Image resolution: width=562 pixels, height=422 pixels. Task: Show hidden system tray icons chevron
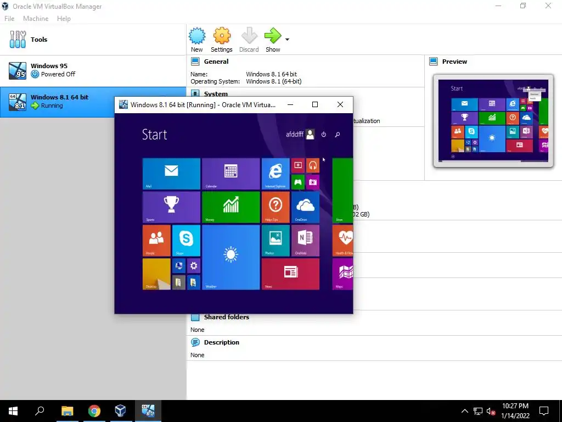pyautogui.click(x=464, y=411)
